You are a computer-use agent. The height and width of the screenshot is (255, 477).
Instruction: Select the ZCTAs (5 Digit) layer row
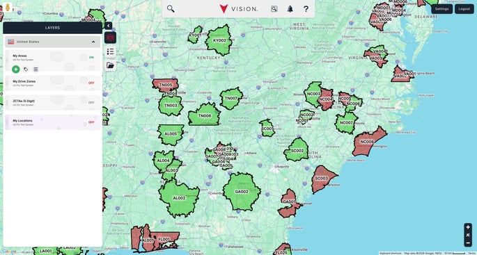pos(53,103)
